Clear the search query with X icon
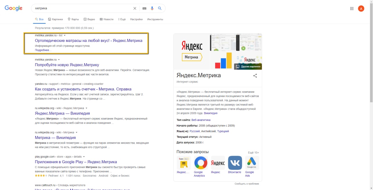Image resolution: width=373 pixels, height=190 pixels. [x=135, y=8]
